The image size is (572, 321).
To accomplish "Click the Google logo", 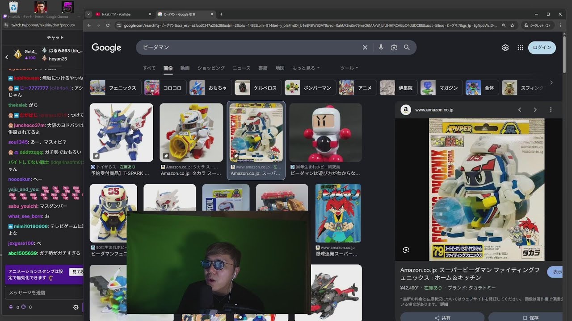I will pyautogui.click(x=106, y=48).
